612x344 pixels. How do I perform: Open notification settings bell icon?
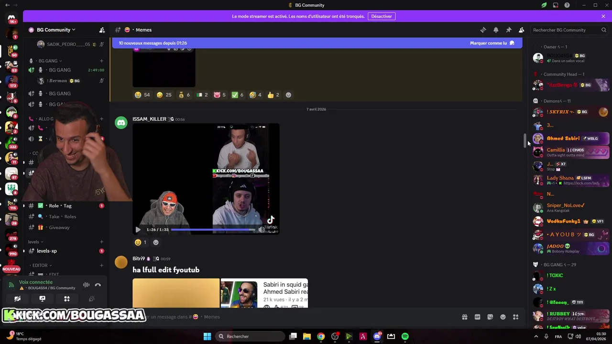click(x=496, y=30)
